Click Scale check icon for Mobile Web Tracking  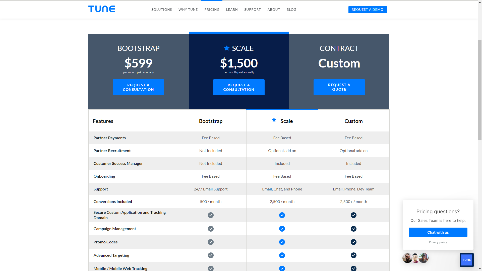tap(282, 268)
